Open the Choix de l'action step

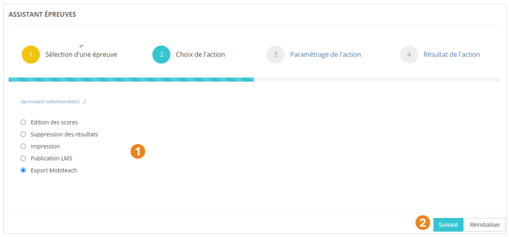[x=200, y=55]
